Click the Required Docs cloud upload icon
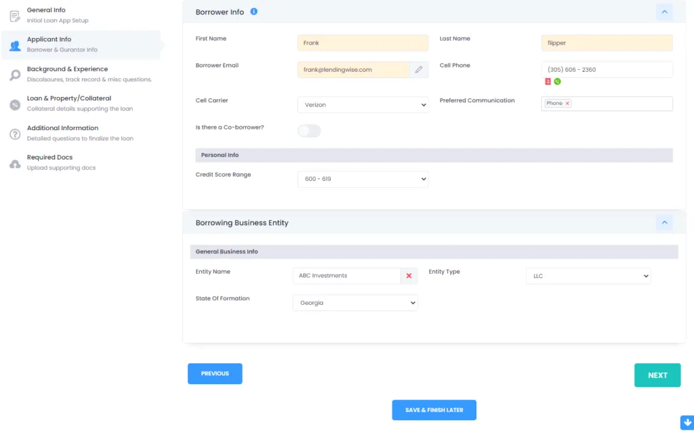This screenshot has width=694, height=433. [15, 163]
